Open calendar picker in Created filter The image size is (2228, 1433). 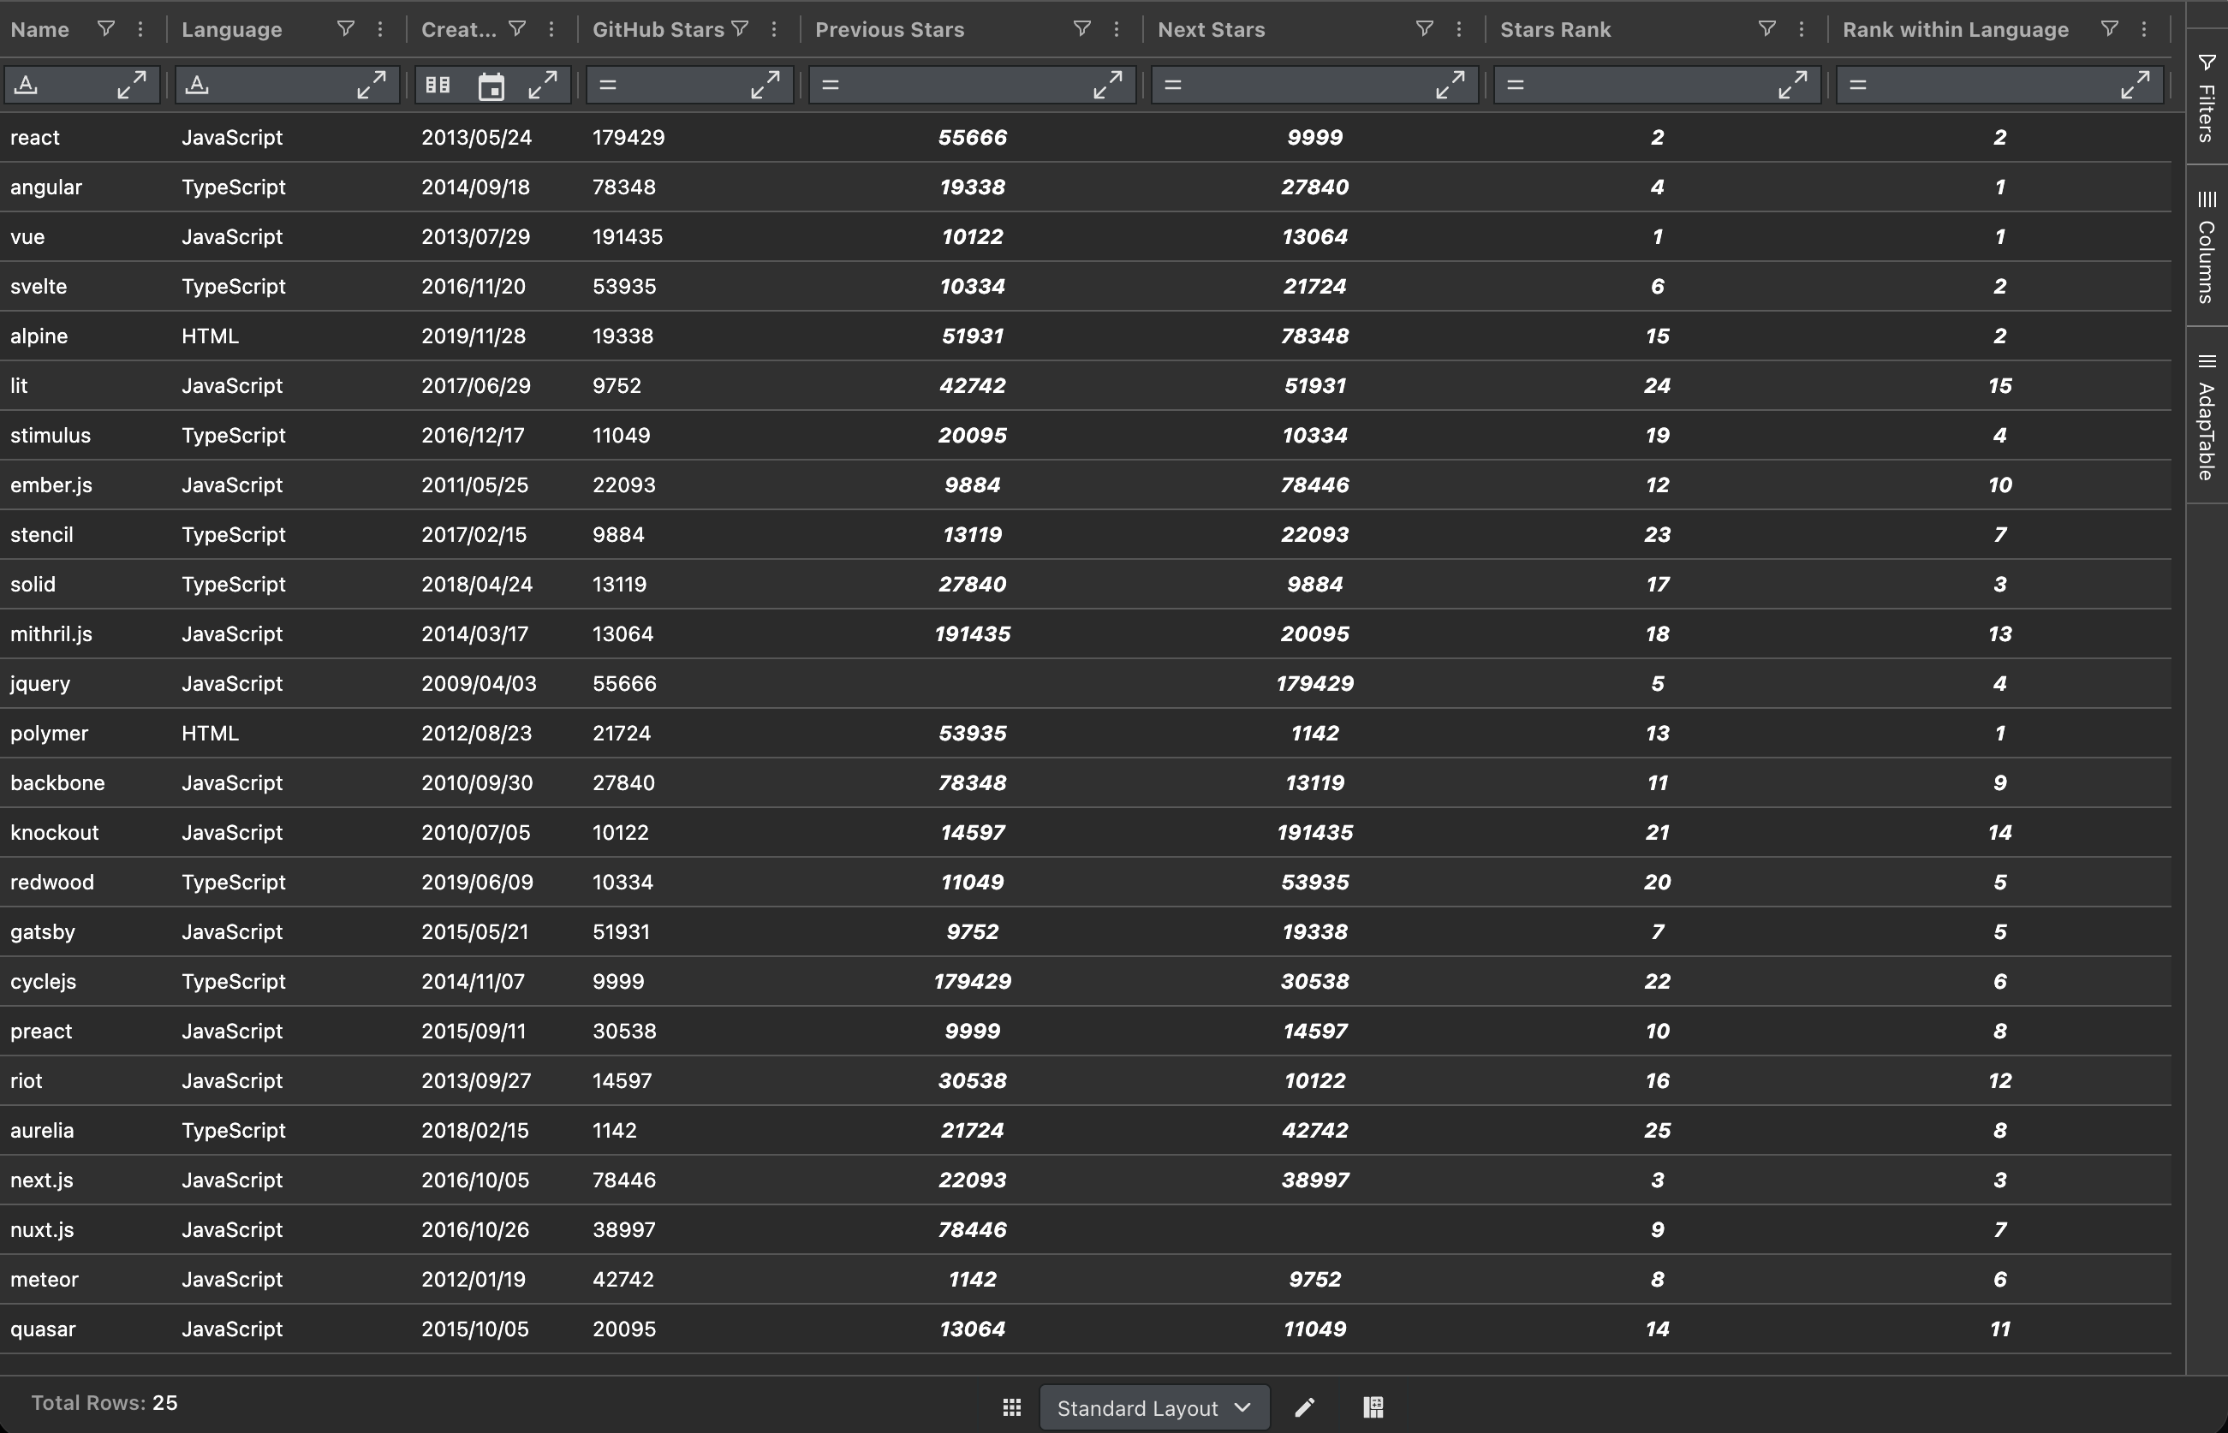coord(491,86)
